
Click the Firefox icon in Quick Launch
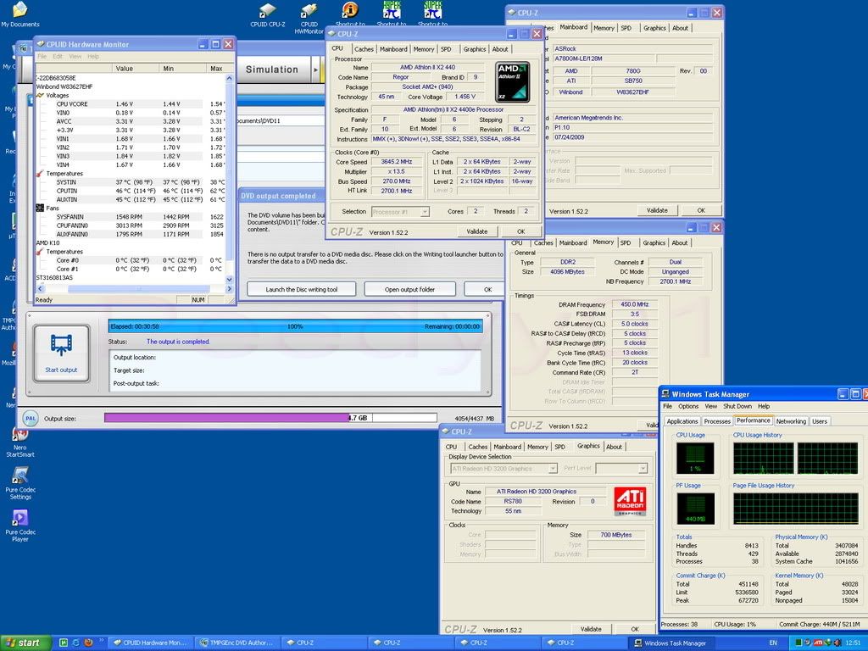pyautogui.click(x=88, y=643)
